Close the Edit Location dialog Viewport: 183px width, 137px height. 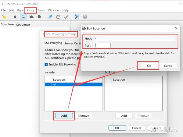pos(176,28)
